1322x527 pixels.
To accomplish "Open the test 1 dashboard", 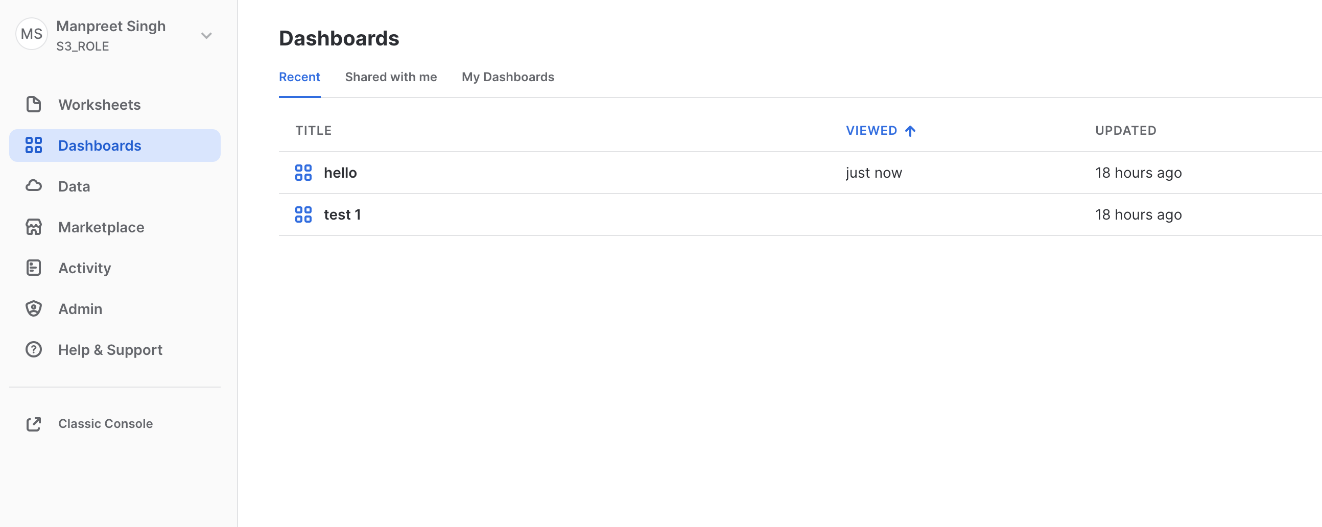I will (342, 214).
